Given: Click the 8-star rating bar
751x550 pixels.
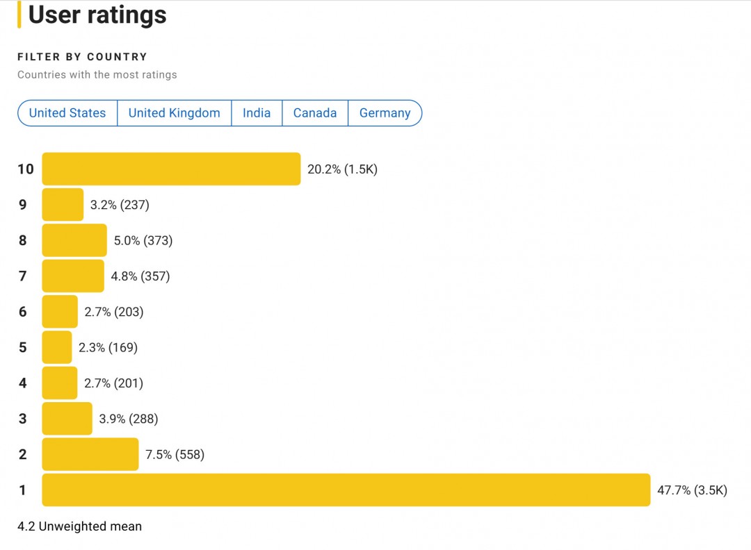Looking at the screenshot, I should (x=74, y=240).
